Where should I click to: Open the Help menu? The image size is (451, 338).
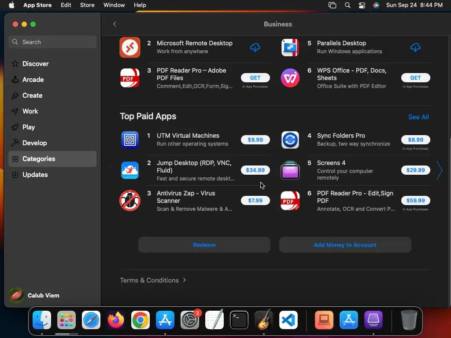click(140, 5)
